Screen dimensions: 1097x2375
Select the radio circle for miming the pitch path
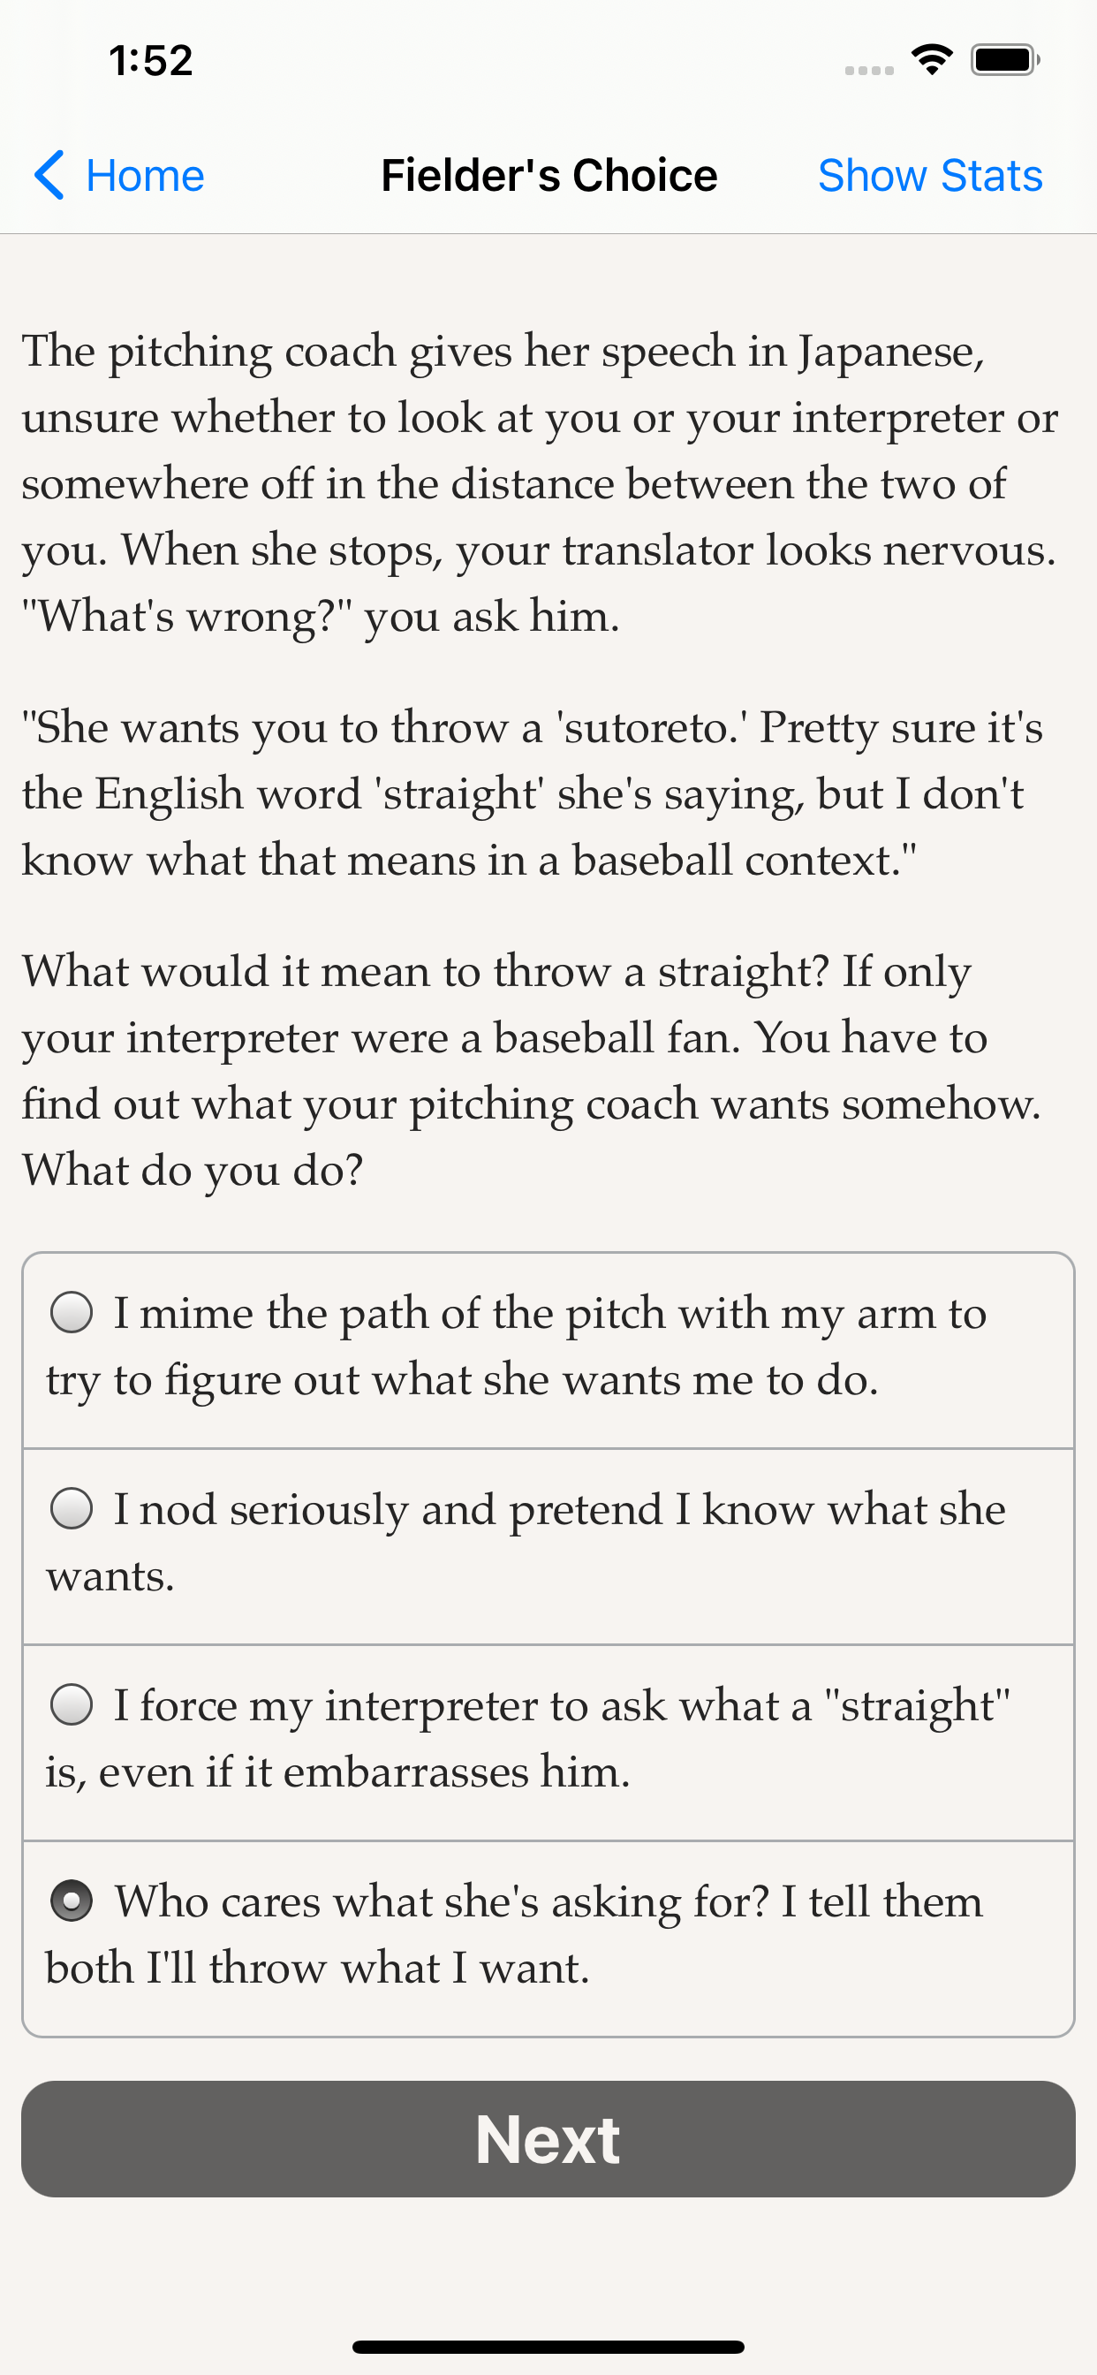71,1312
